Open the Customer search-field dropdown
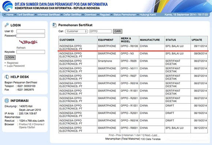Image resolution: width=212 pixels, height=145 pixels. [76, 31]
